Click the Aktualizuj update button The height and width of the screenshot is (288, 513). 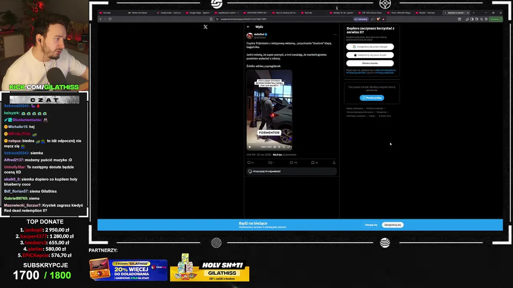click(x=495, y=19)
